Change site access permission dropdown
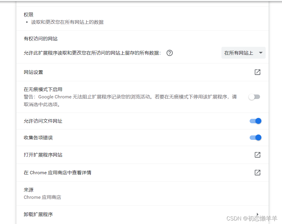The height and width of the screenshot is (224, 282). coord(243,53)
